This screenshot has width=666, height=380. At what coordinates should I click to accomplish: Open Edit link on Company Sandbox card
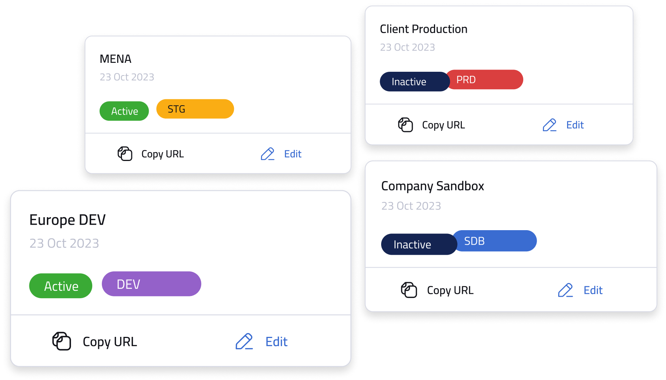[x=593, y=290]
